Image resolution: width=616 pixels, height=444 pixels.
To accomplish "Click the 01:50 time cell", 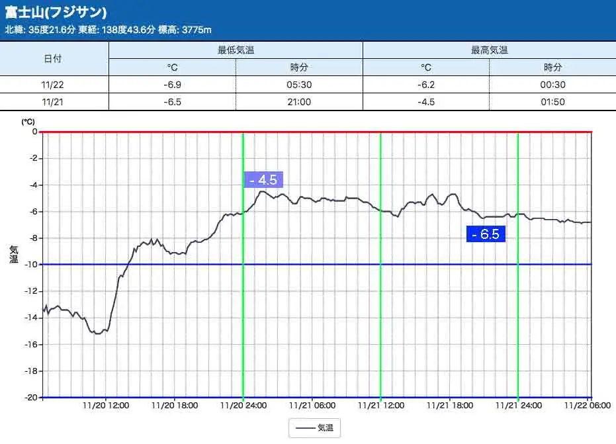I will pos(552,102).
